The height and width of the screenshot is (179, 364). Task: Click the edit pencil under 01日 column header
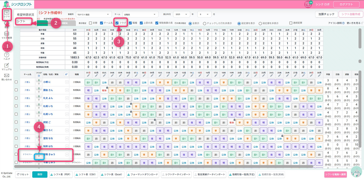click(88, 75)
